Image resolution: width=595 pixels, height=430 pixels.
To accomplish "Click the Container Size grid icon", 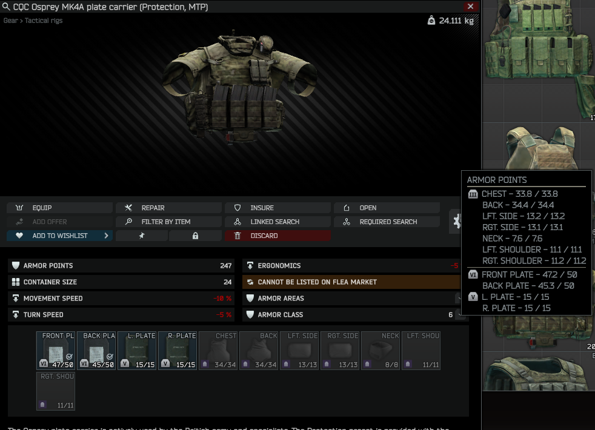I will [16, 282].
